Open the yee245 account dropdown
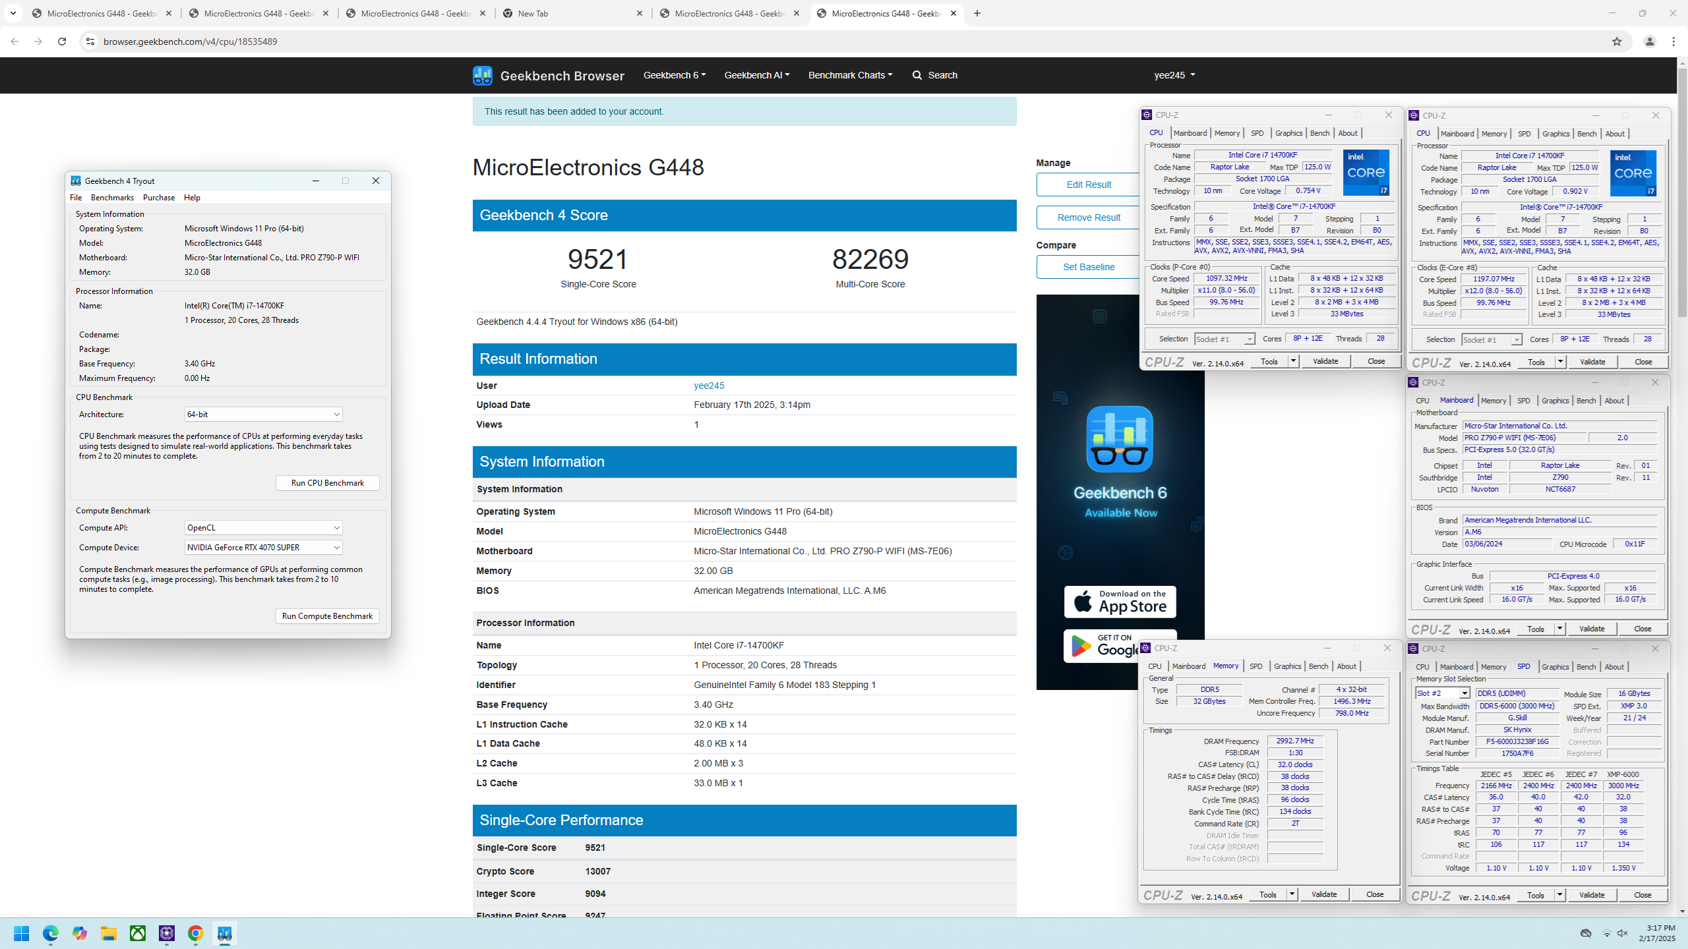Screen dimensions: 1688x949 (1174, 75)
